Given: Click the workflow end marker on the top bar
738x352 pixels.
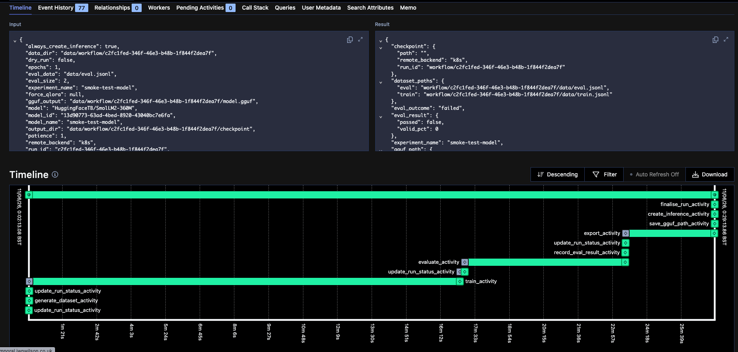Looking at the screenshot, I should [x=715, y=195].
